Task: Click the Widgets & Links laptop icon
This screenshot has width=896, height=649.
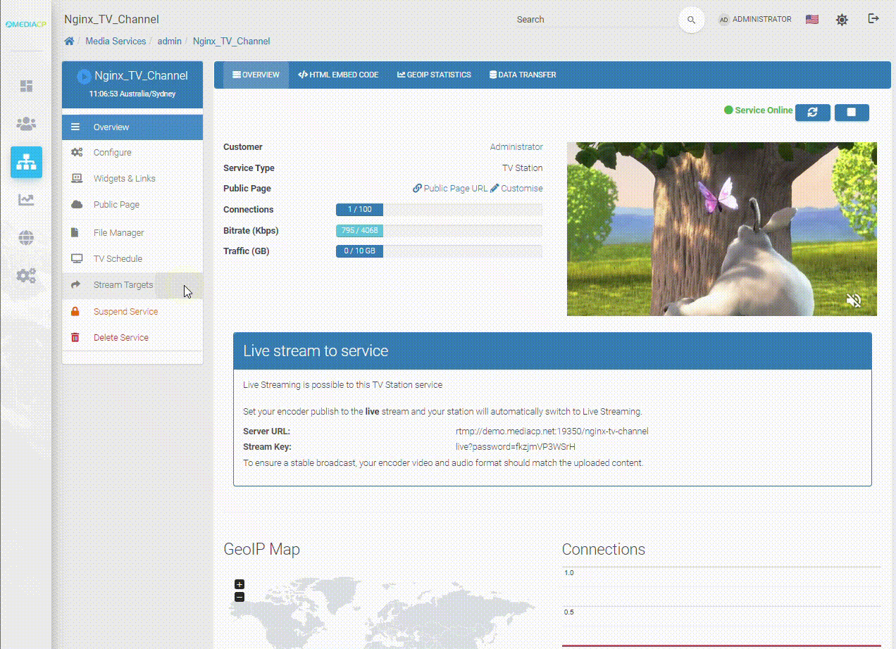Action: (77, 178)
